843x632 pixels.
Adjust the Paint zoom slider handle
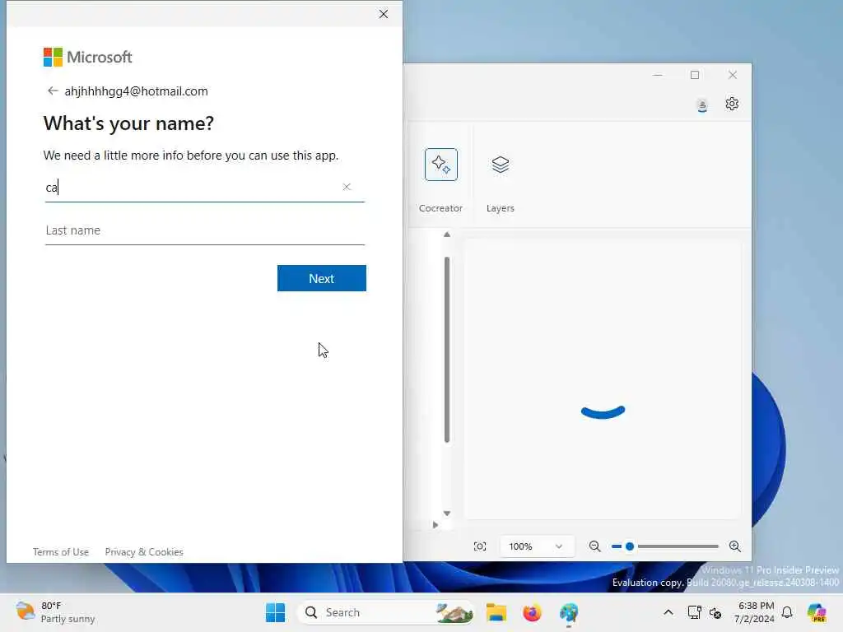(630, 546)
